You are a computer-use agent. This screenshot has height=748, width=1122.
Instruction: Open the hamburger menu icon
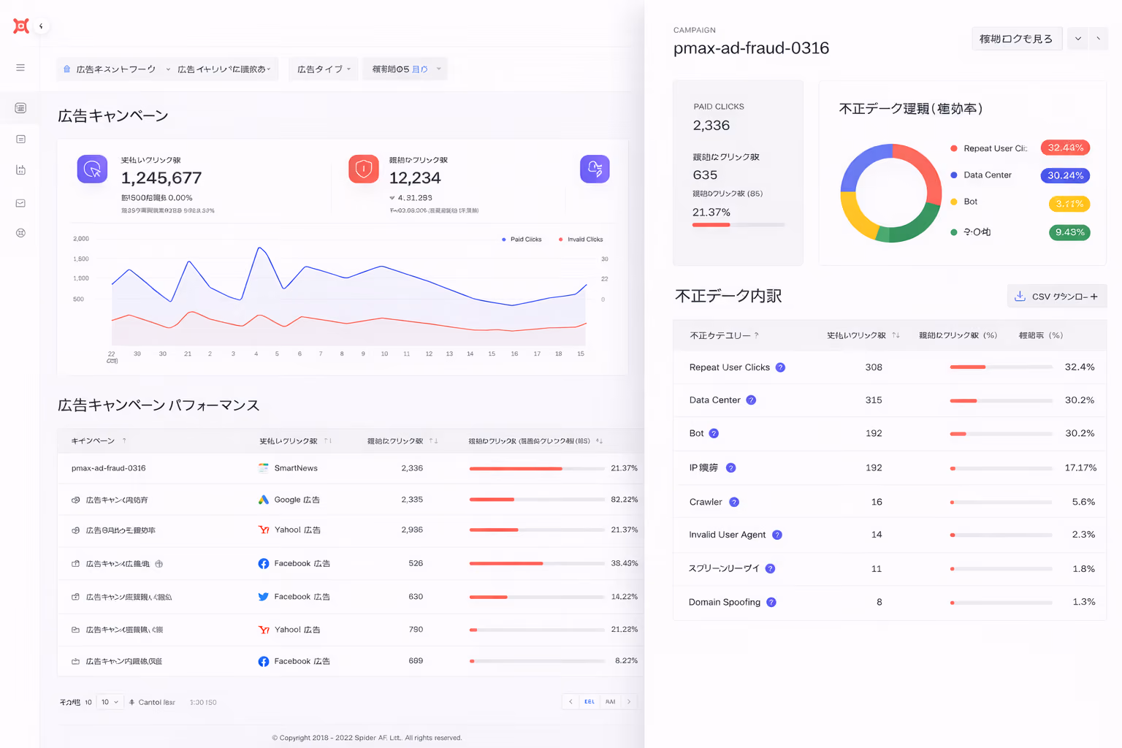tap(20, 67)
